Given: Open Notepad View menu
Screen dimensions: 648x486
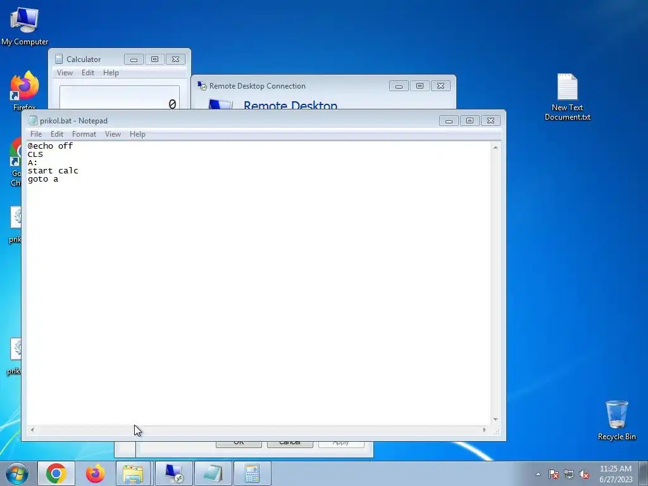Looking at the screenshot, I should (113, 134).
